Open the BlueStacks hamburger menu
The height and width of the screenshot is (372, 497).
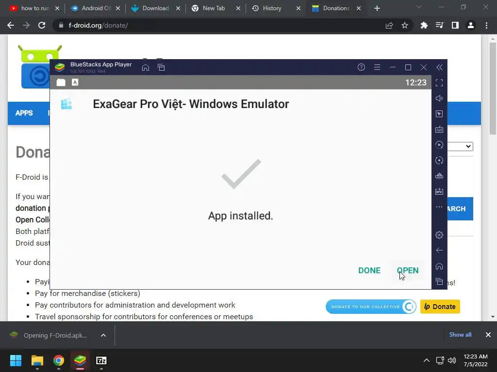click(x=377, y=67)
